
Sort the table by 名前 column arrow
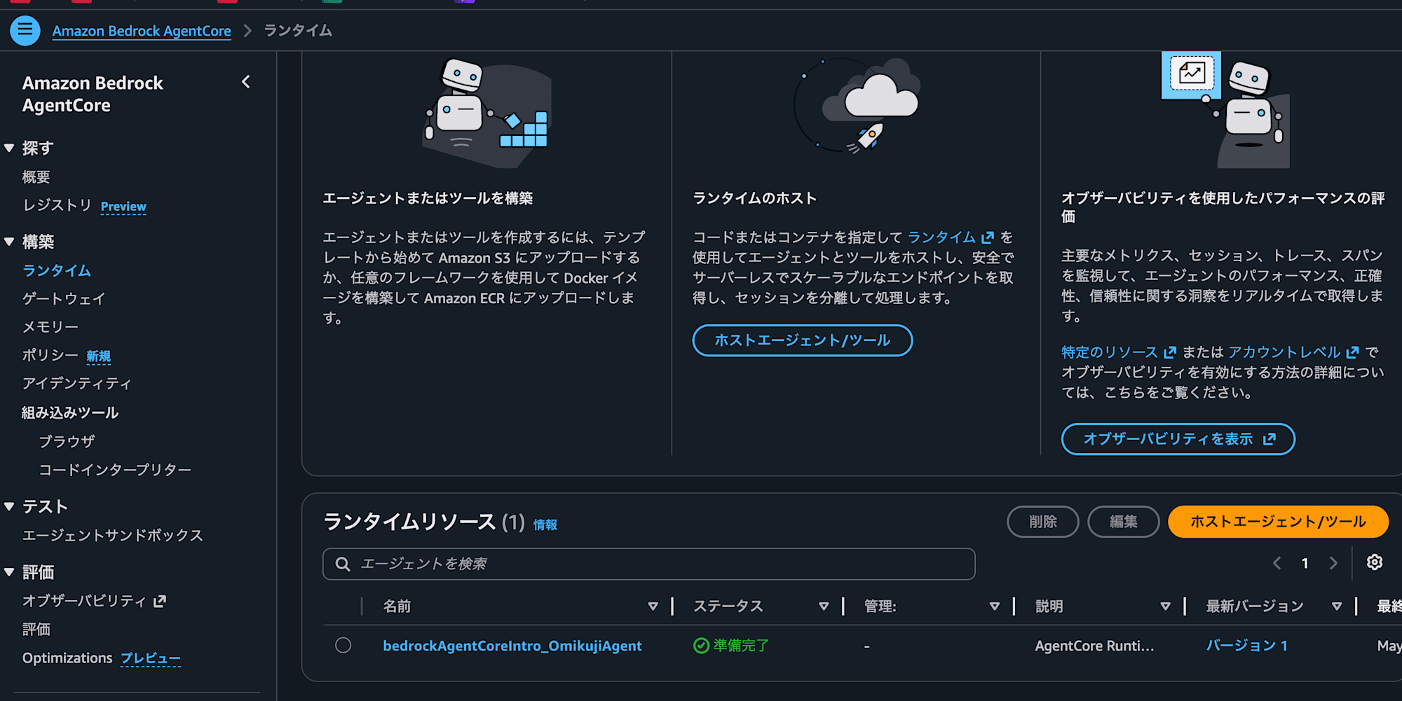(653, 606)
